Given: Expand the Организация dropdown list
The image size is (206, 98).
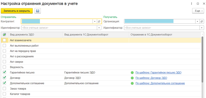Looking at the screenshot, I should click(197, 21).
